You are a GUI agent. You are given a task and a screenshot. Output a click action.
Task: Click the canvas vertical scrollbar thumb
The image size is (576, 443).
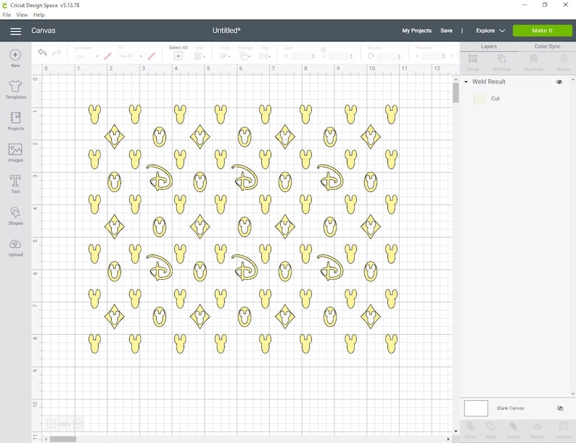[x=456, y=93]
